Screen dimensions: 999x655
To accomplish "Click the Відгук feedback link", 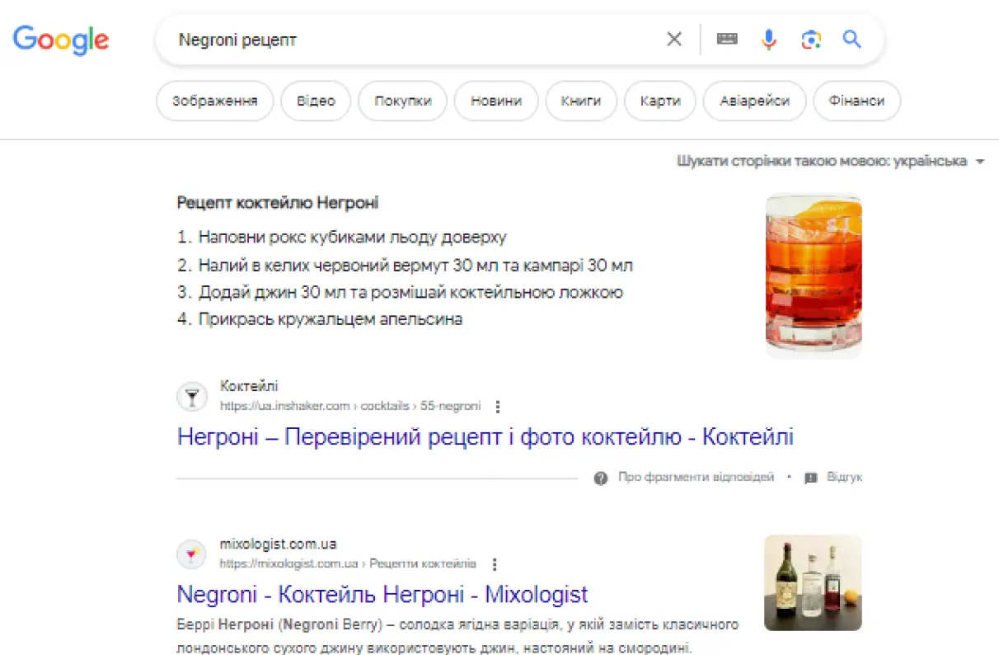I will pyautogui.click(x=844, y=478).
